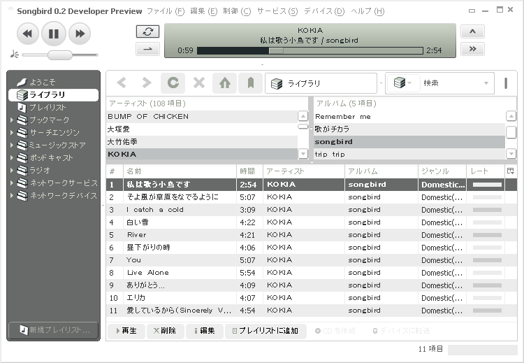Click the ライブラリ address field
Viewport: 524px width, 363px height.
coord(321,83)
